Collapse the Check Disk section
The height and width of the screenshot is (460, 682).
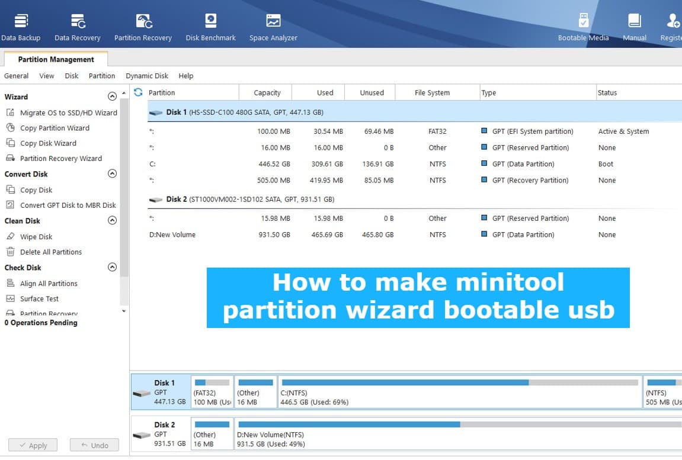point(112,267)
